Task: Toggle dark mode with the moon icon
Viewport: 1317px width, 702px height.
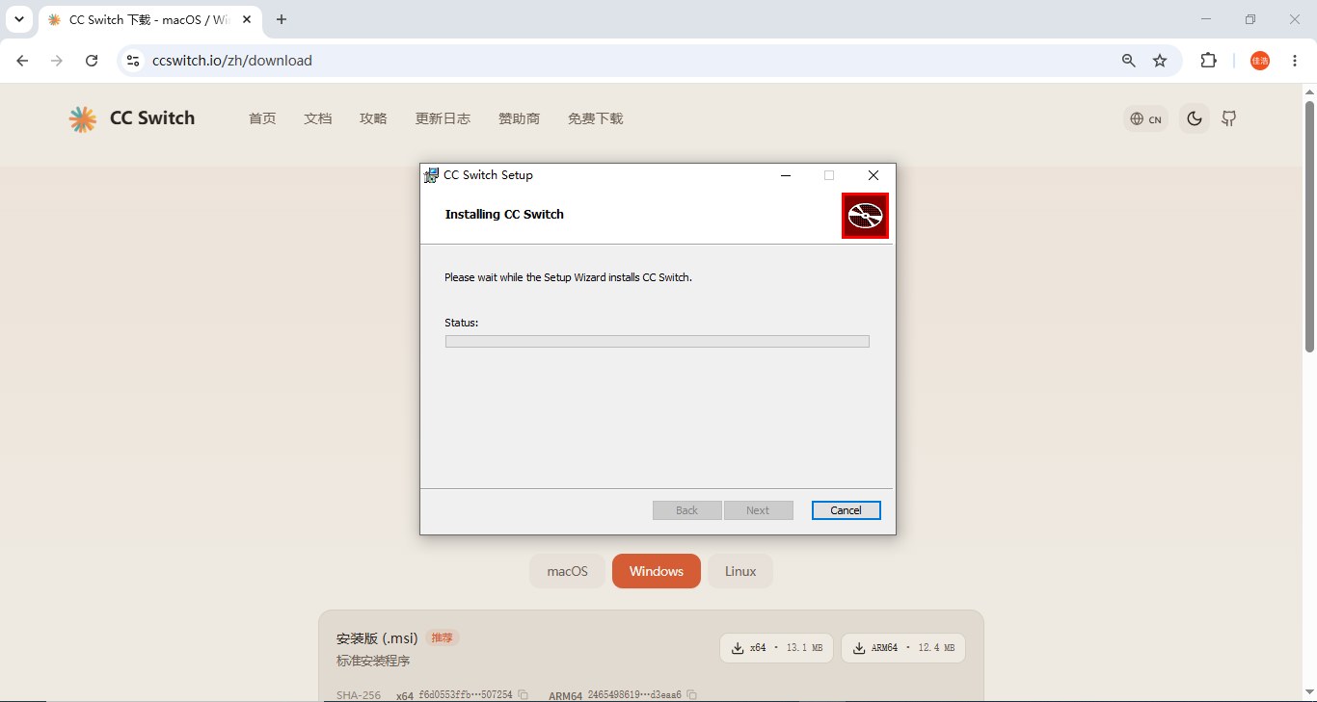Action: point(1195,118)
